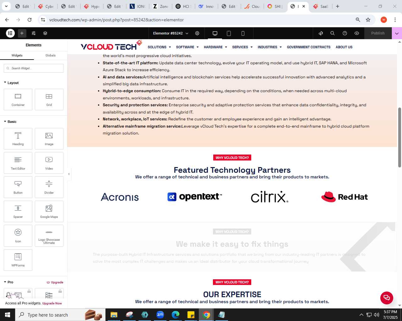Screen dimensions: 402x321
Task: Open page settings gear icon
Action: coord(197,33)
